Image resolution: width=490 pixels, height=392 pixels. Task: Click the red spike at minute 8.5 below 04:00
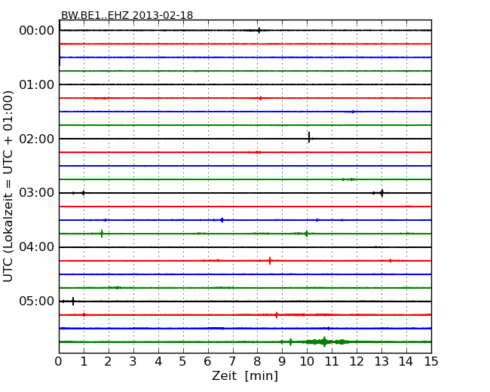(270, 260)
